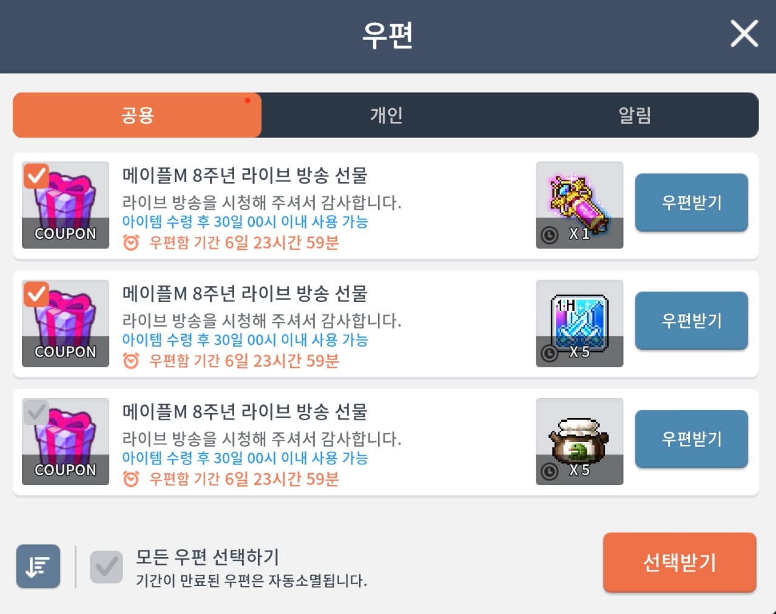Click 우편받기 for the frog jar reward

[x=692, y=439]
